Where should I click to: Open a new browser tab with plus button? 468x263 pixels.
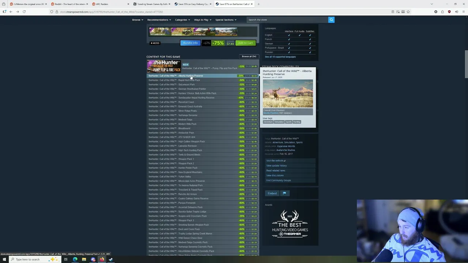[x=258, y=4]
